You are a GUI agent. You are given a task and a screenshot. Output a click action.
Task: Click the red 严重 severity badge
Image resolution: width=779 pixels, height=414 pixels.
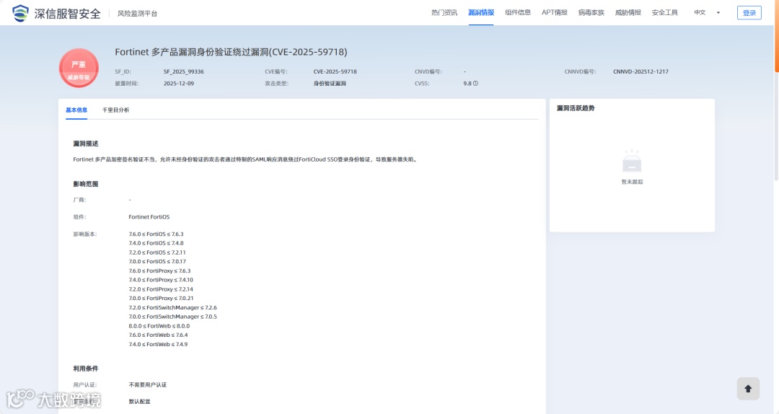[79, 68]
